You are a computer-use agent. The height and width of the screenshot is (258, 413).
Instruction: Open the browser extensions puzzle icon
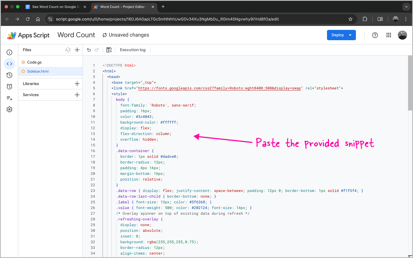(365, 19)
